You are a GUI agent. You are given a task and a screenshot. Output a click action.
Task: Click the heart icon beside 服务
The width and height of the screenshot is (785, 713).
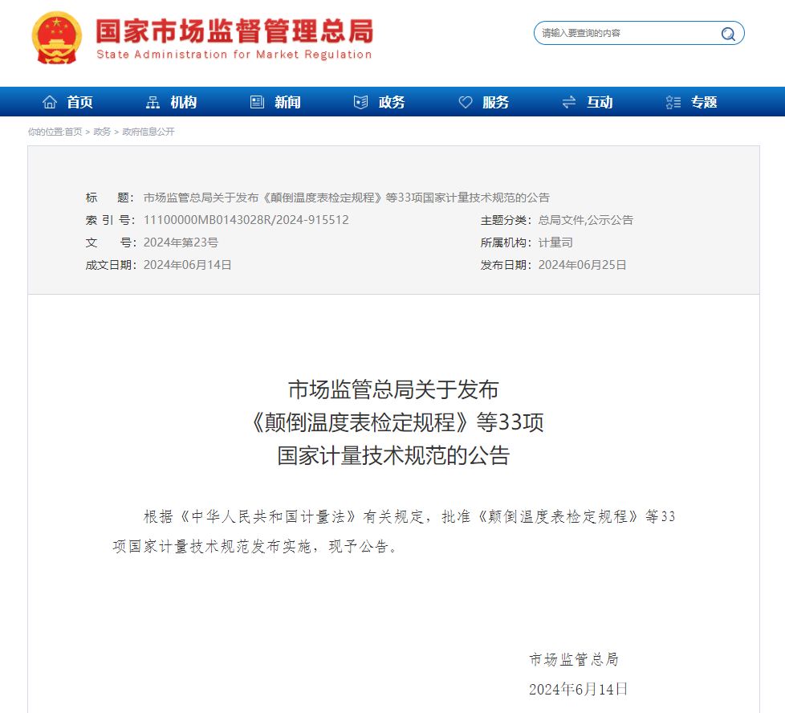[465, 102]
